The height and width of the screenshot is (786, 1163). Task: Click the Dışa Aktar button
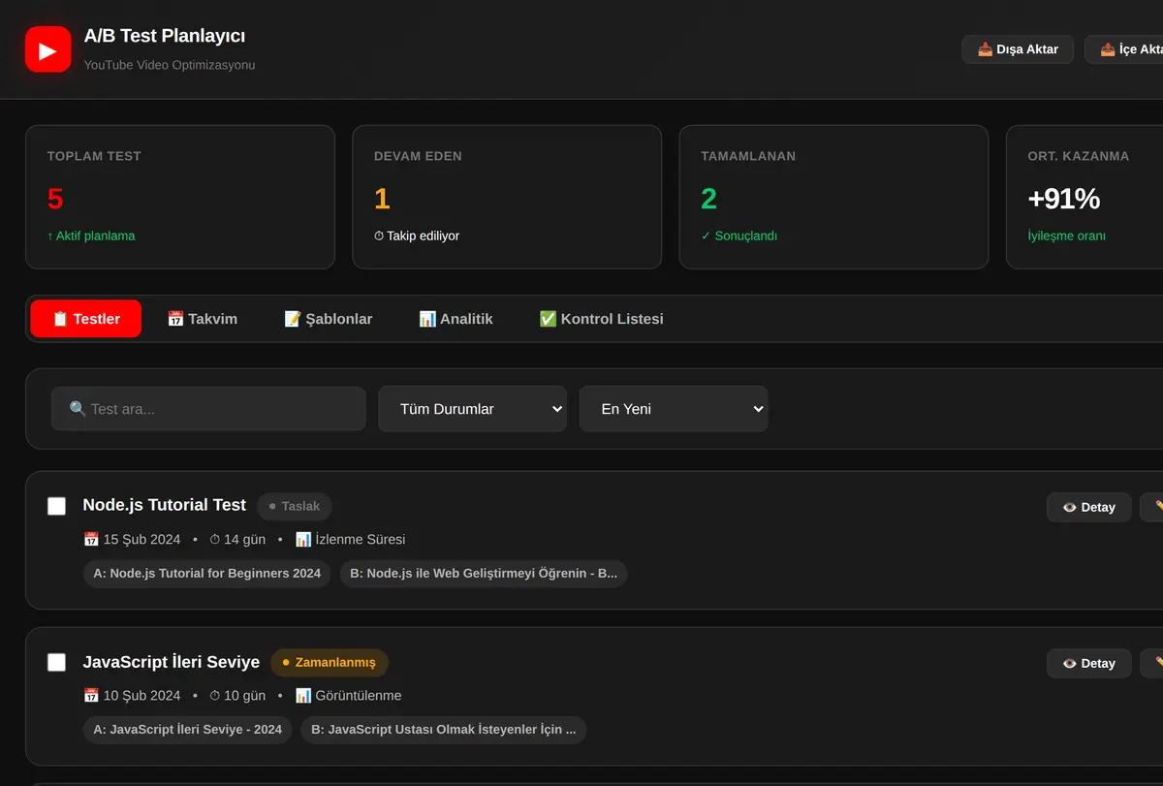click(1018, 49)
